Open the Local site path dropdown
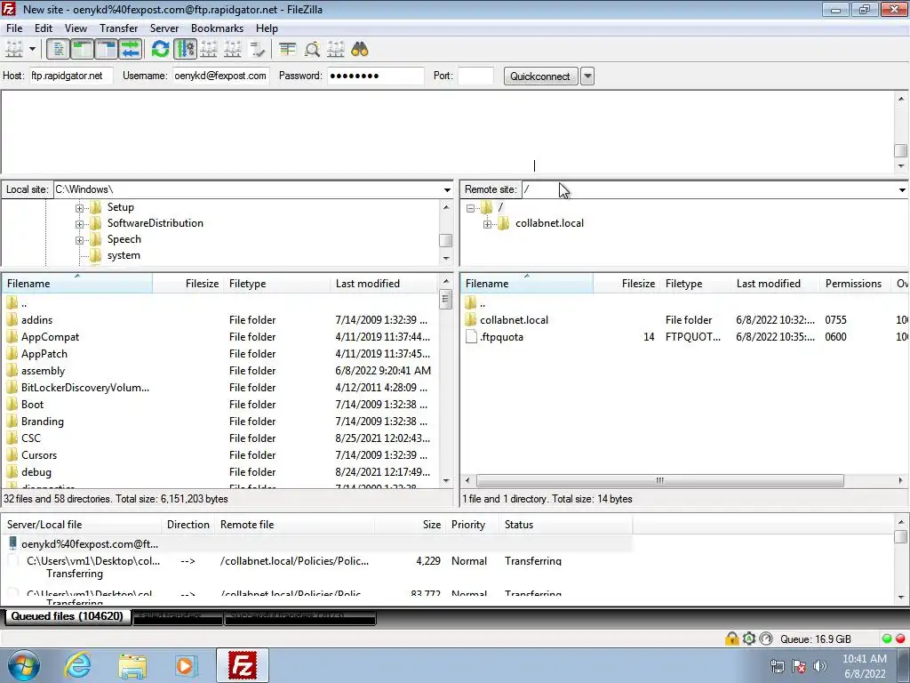 click(447, 190)
